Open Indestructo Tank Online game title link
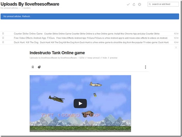 [57, 53]
